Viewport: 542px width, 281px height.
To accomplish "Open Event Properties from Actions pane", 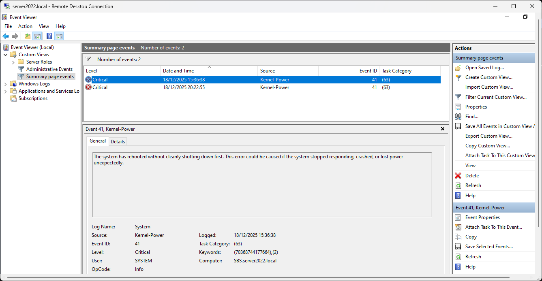I will pos(482,217).
